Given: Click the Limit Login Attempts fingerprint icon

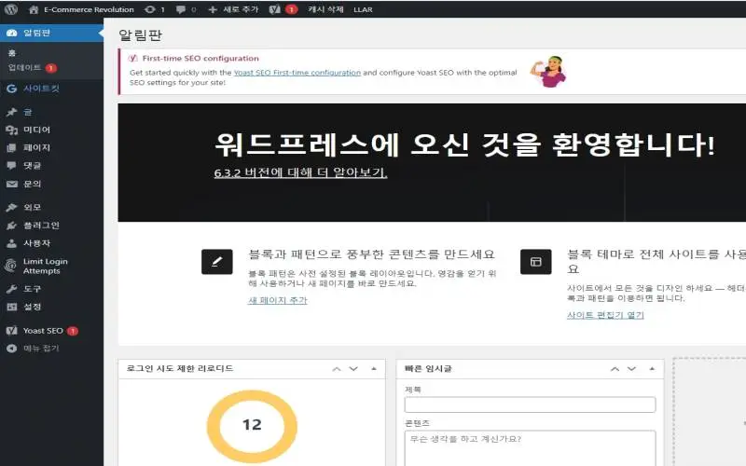Looking at the screenshot, I should [x=10, y=266].
